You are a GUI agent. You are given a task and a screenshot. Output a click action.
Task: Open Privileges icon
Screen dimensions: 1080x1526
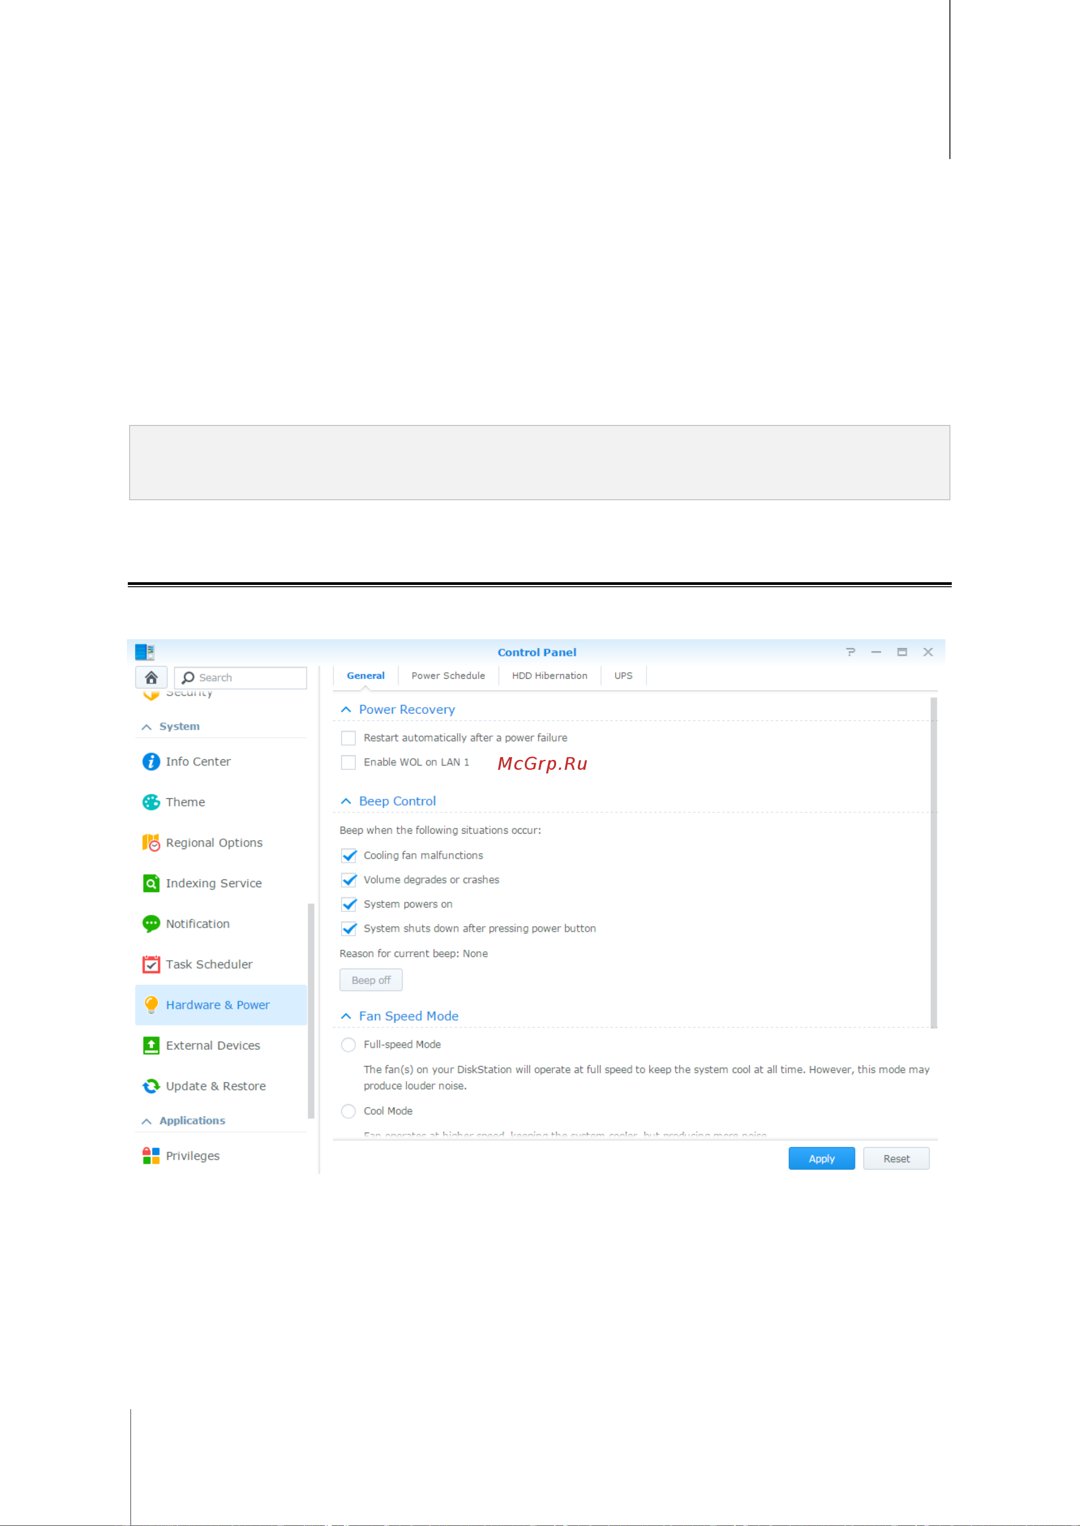[x=151, y=1156]
